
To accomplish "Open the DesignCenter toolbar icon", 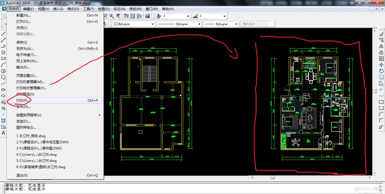I will (x=133, y=16).
